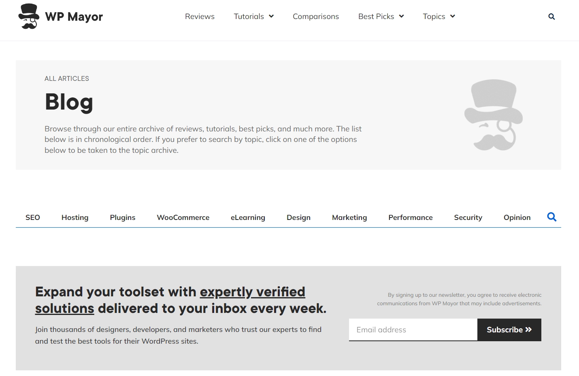Switch to the Plugins topic
Viewport: 579px width, 376px height.
pos(123,218)
